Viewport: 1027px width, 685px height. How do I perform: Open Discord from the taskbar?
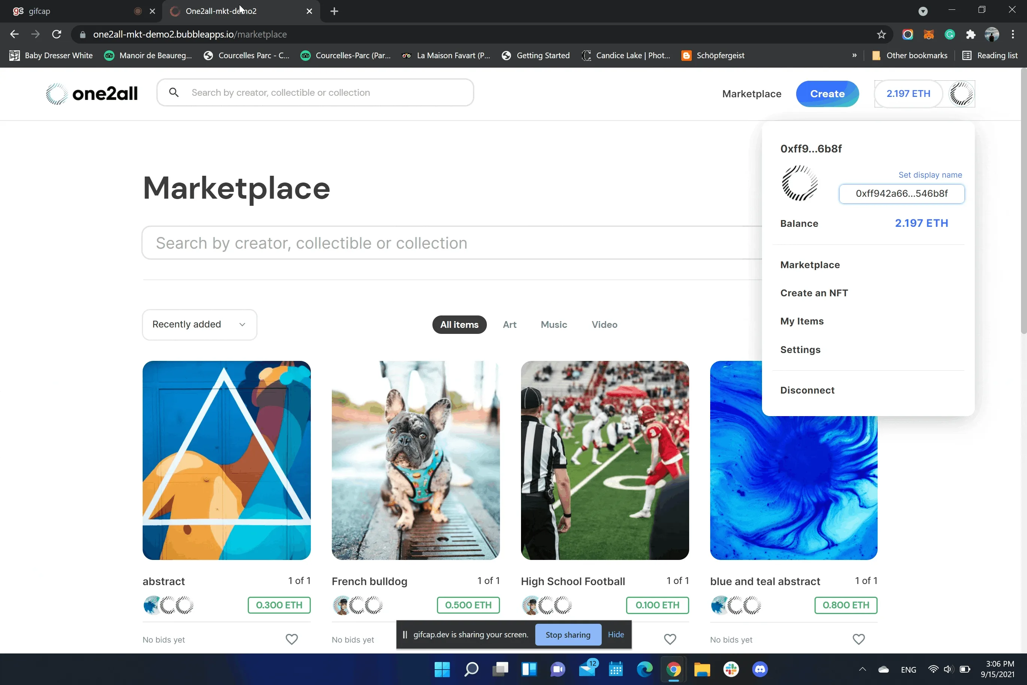point(760,669)
